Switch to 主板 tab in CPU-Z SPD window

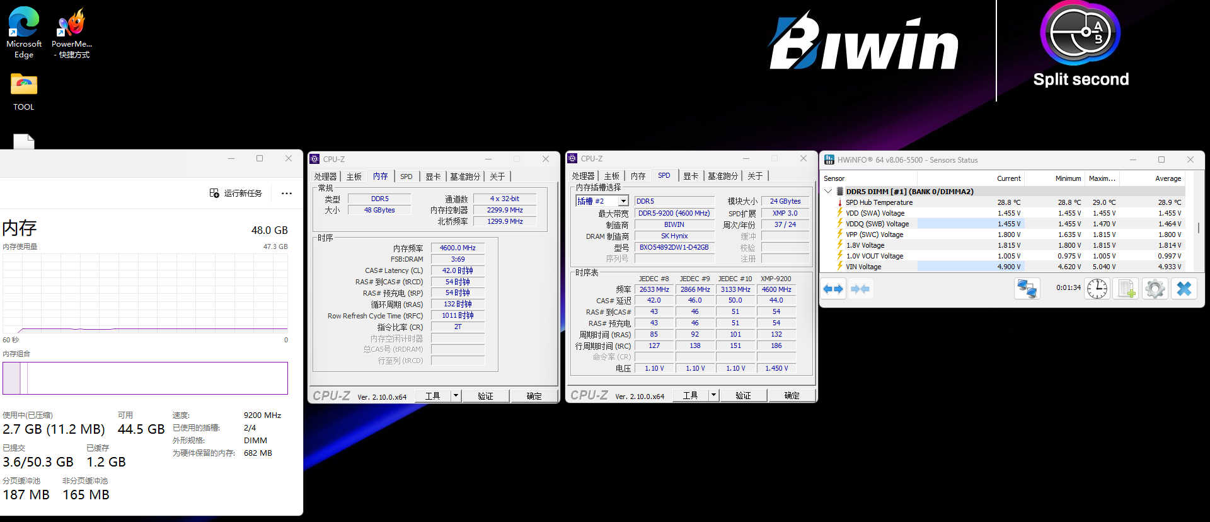click(x=611, y=176)
